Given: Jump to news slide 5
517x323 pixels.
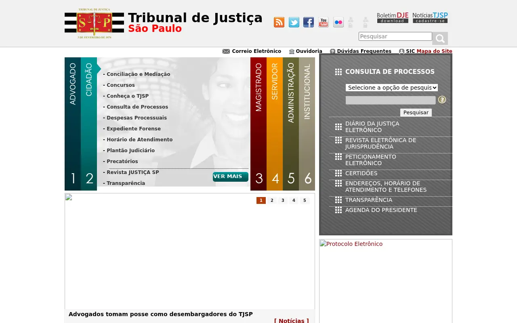Looking at the screenshot, I should click(305, 200).
